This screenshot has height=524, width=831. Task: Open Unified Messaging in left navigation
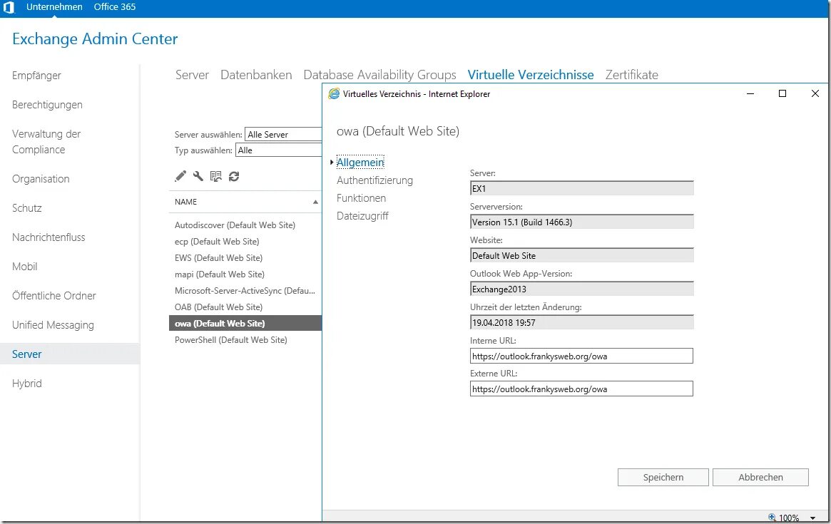pyautogui.click(x=53, y=325)
